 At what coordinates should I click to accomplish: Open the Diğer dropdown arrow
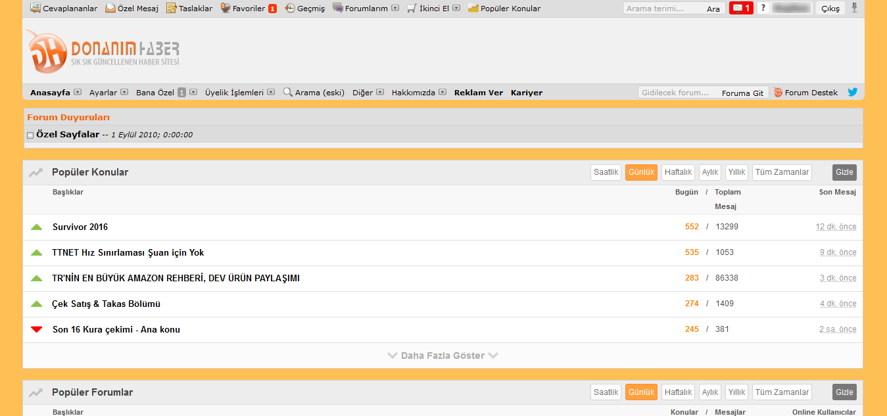point(380,93)
